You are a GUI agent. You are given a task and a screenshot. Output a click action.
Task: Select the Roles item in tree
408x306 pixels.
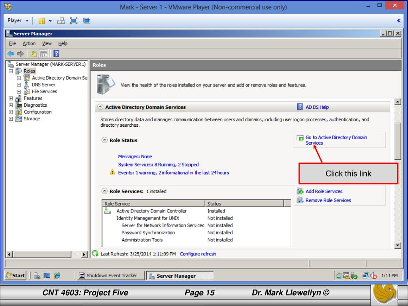[x=29, y=71]
